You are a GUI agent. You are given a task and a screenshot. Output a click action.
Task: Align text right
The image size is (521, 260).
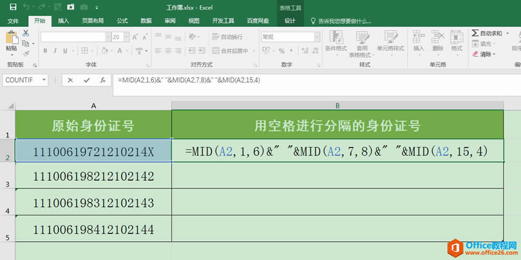pos(178,51)
